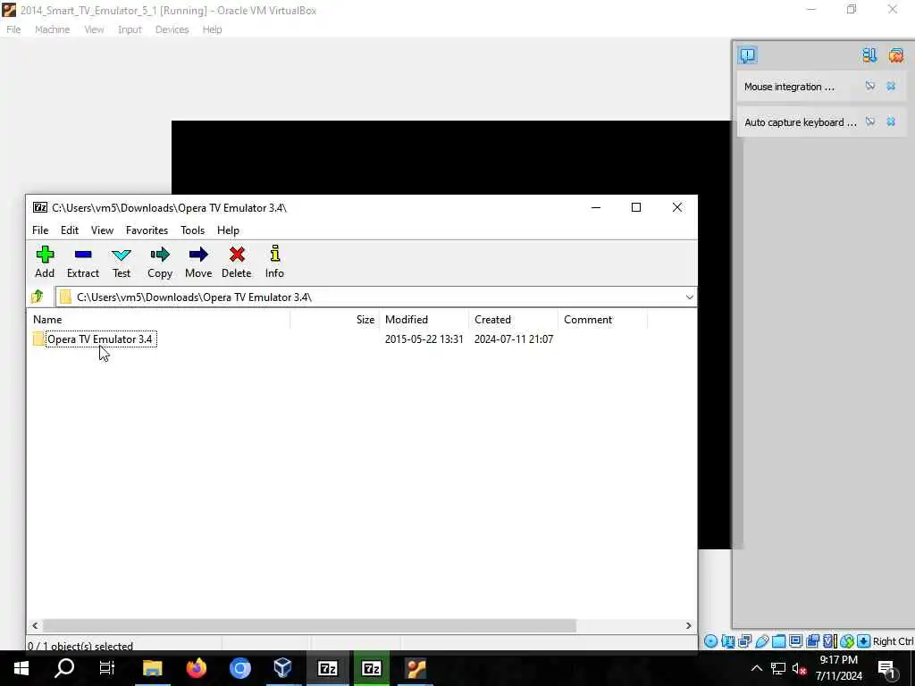Image resolution: width=915 pixels, height=686 pixels.
Task: Click the VirtualBox cube icon in taskbar
Action: click(283, 668)
